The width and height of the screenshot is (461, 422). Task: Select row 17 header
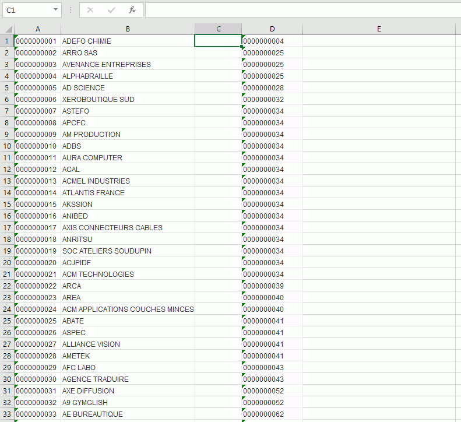click(x=7, y=227)
